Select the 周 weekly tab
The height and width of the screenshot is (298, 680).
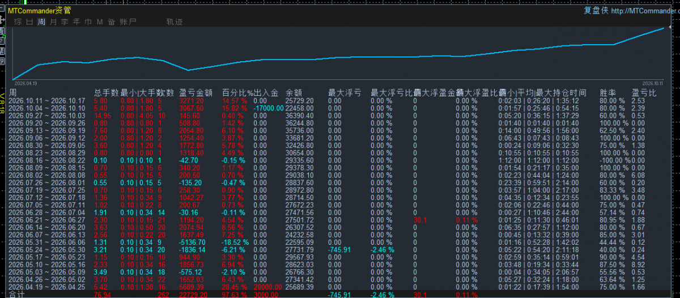click(41, 22)
